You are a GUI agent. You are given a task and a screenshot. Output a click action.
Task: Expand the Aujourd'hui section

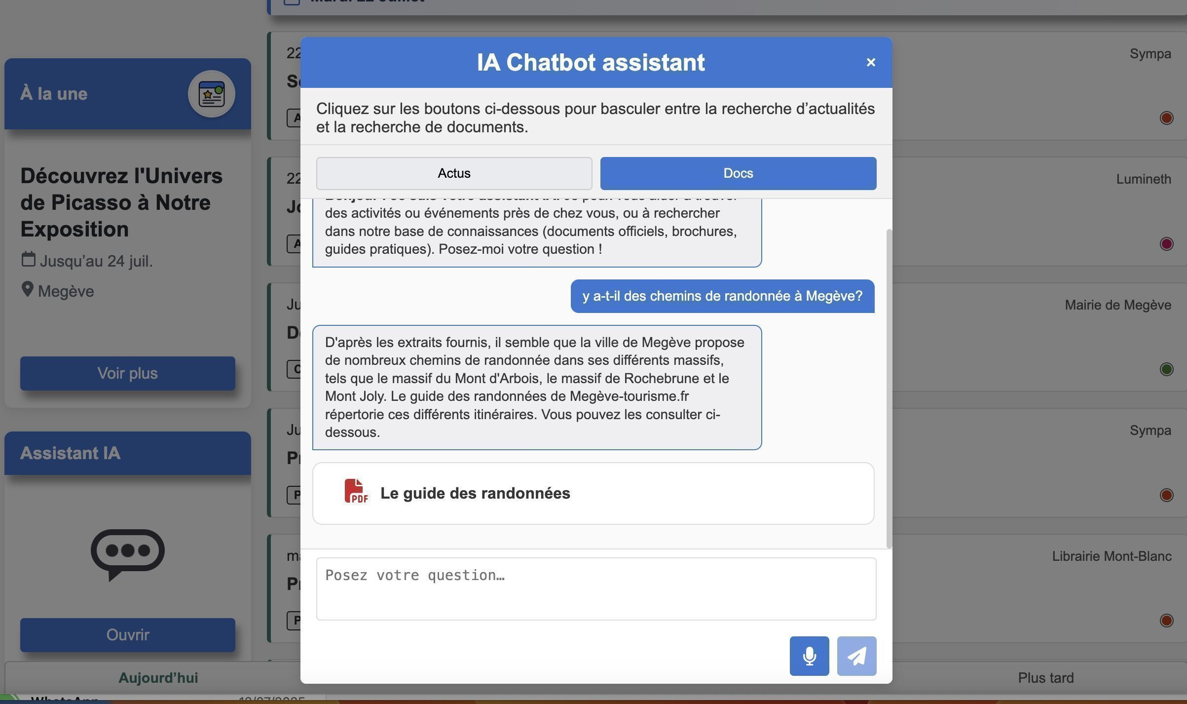coord(158,677)
